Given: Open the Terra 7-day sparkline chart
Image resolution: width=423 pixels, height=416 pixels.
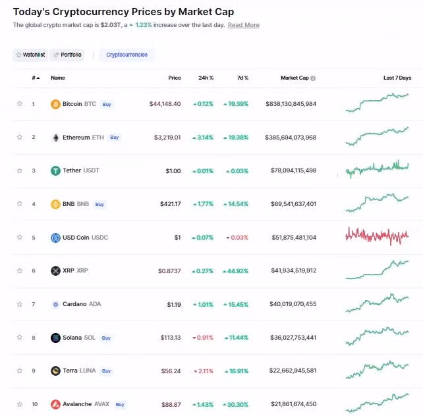Looking at the screenshot, I should pos(377,370).
